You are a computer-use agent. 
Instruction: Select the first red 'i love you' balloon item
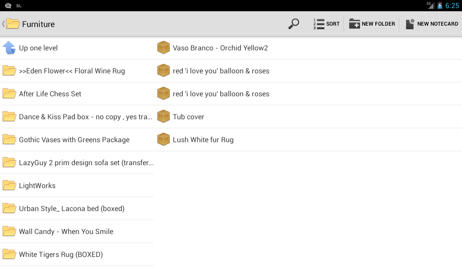click(x=221, y=71)
